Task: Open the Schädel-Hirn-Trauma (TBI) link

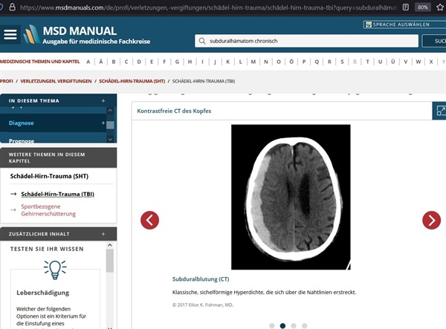Action: (x=57, y=194)
